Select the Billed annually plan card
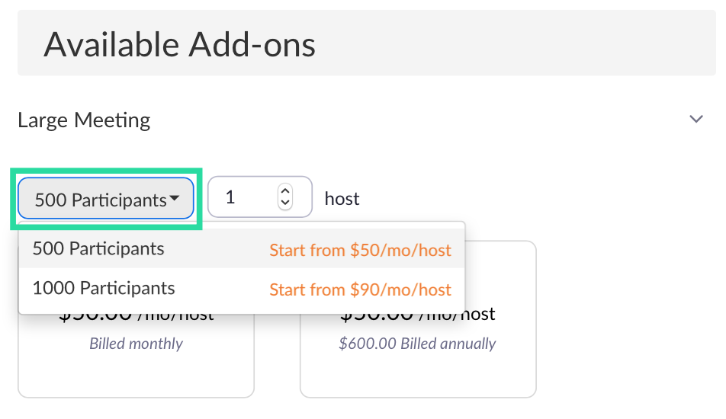 (x=418, y=366)
